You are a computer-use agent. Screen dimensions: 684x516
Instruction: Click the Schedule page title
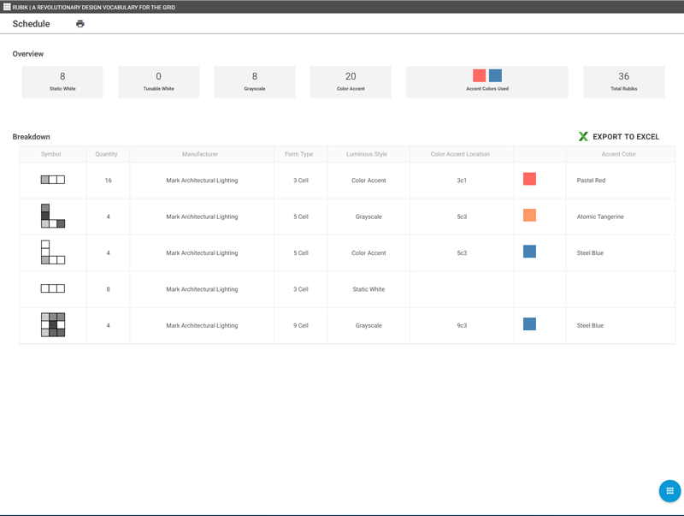(x=31, y=24)
